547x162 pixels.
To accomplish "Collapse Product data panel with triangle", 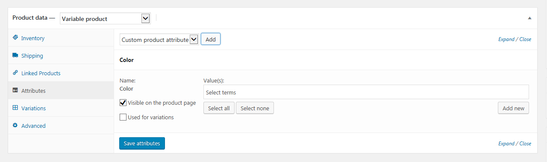I will pyautogui.click(x=529, y=18).
